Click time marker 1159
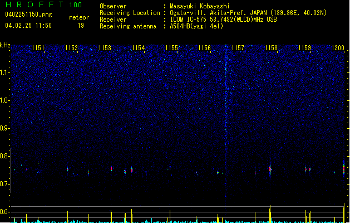This screenshot has height=223, width=350. click(304, 47)
